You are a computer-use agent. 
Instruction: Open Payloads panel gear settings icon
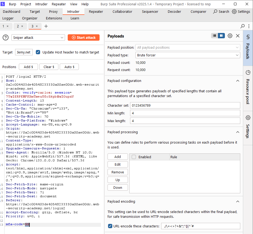point(230,36)
